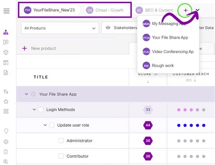215x165 pixels.
Task: Set Administrator customer reach dots
Action: coord(191,141)
